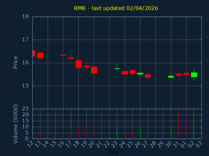This screenshot has height=156, width=209.
Task: Click the red volume bar on day 01
Action: 186,129
